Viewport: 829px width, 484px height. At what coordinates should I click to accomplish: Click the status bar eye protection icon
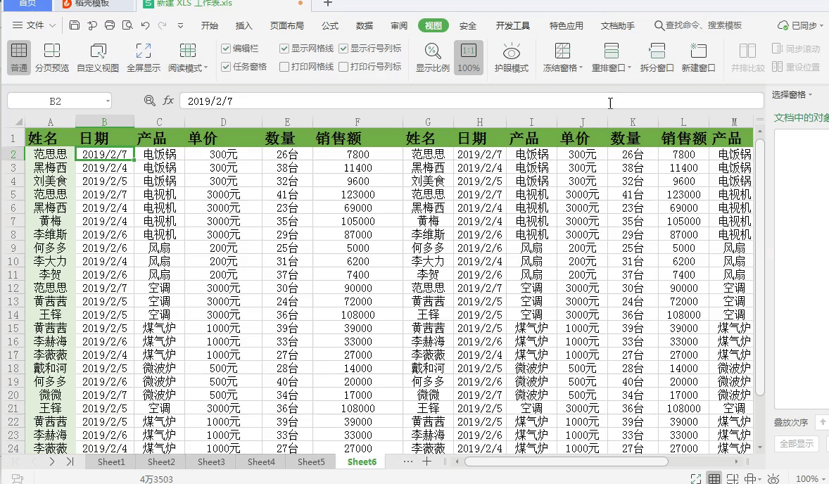[773, 478]
